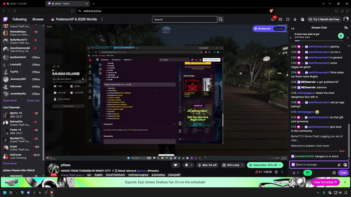Open the chat identity badge in message box
This screenshot has width=351, height=197.
coord(293,165)
